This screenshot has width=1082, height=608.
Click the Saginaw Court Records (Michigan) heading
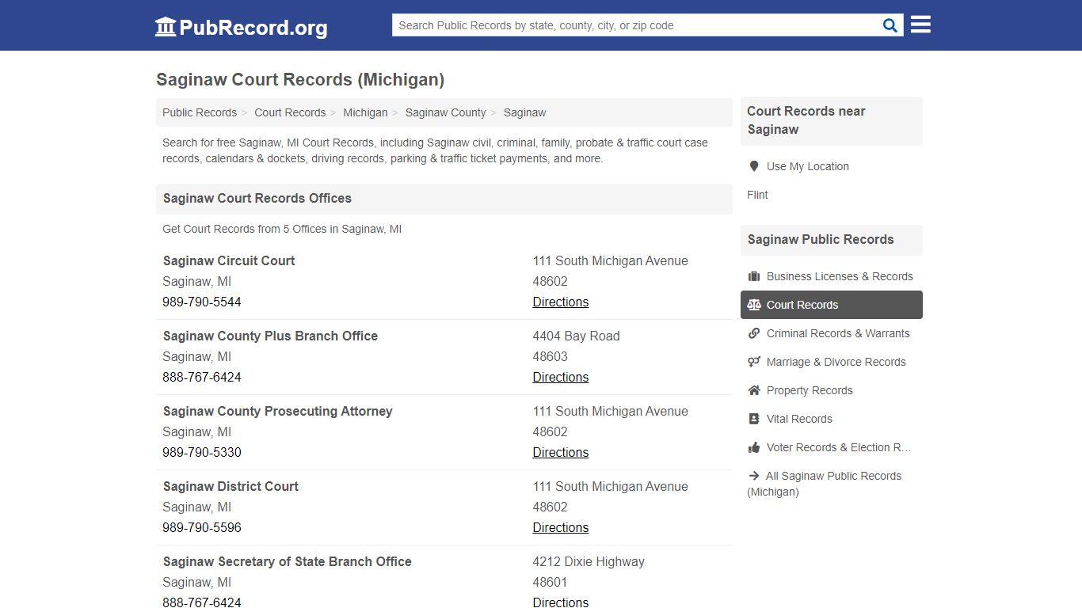click(300, 80)
